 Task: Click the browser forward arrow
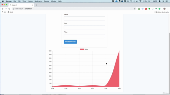(x=6, y=9)
